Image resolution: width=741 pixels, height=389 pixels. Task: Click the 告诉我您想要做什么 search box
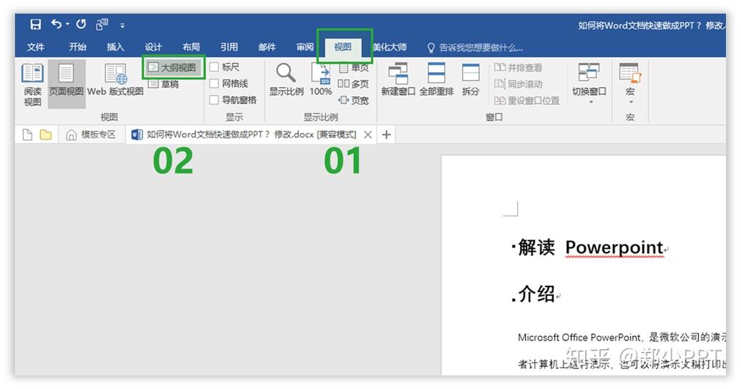pos(476,47)
